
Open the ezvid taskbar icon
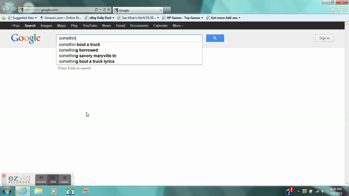point(86,191)
